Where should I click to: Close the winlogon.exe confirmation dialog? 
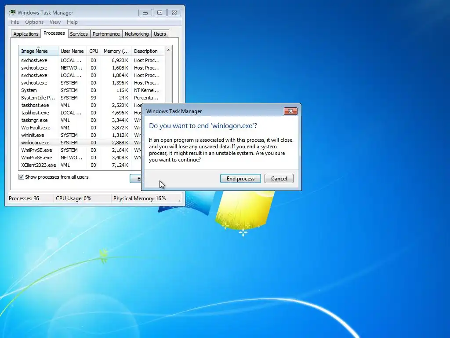tap(290, 111)
